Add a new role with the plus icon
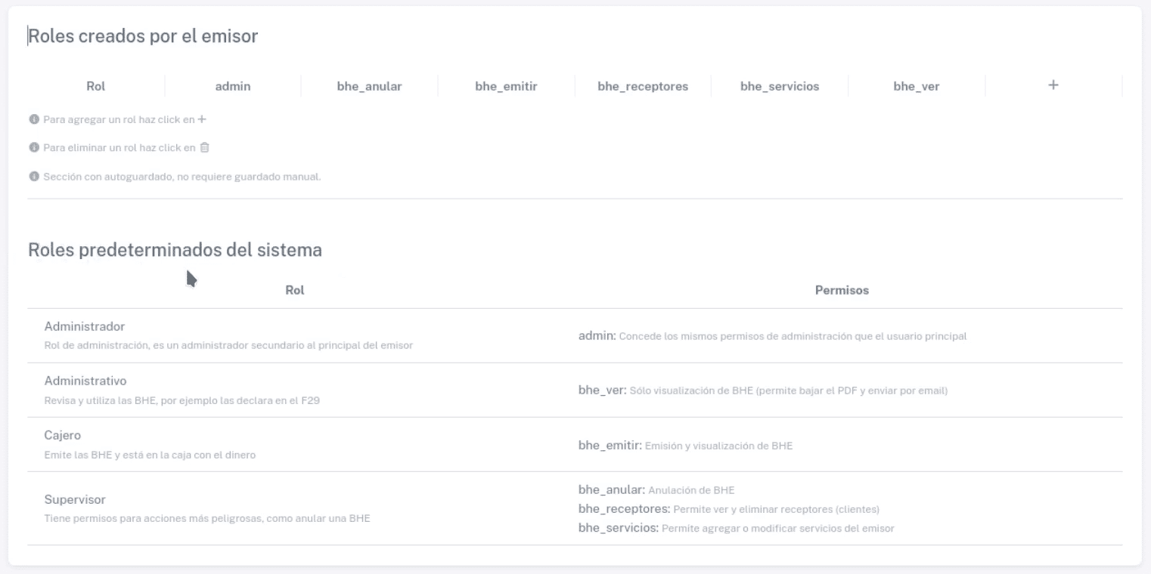 [1053, 85]
